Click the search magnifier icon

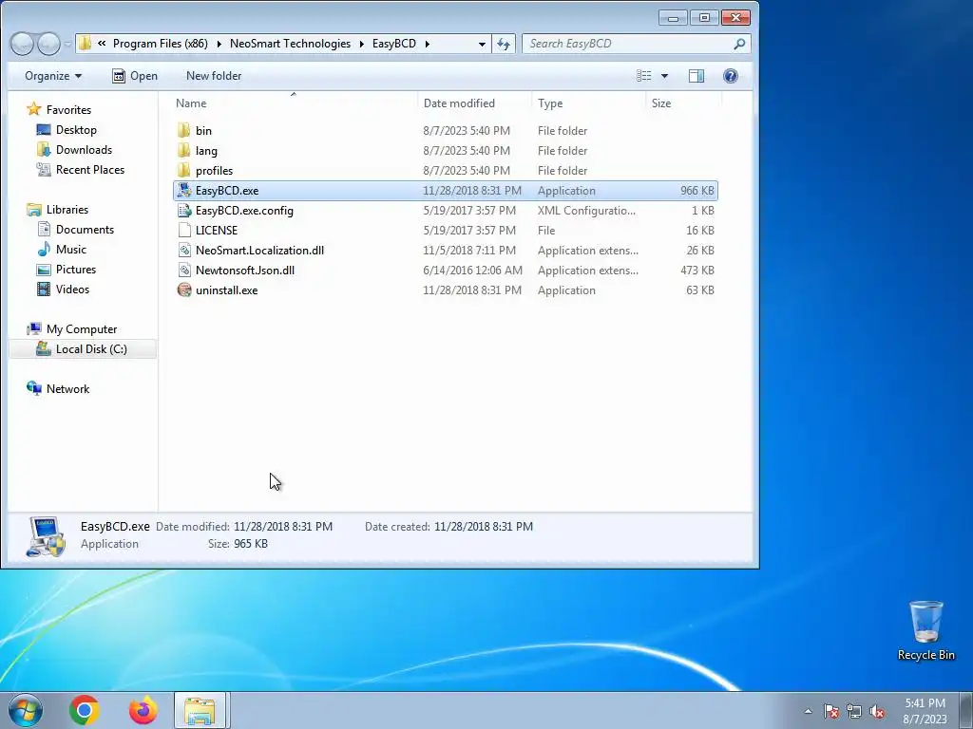739,44
